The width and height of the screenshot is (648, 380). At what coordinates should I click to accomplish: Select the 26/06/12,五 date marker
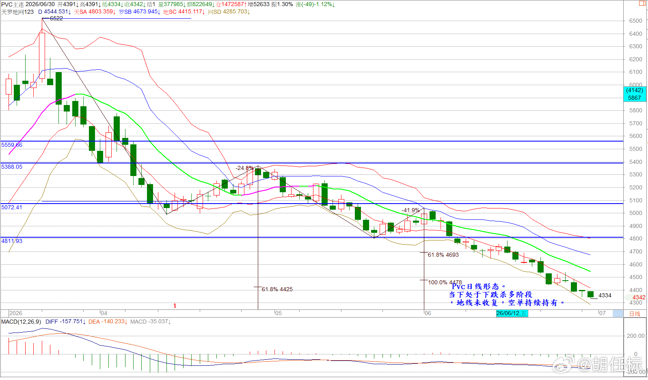[512, 313]
